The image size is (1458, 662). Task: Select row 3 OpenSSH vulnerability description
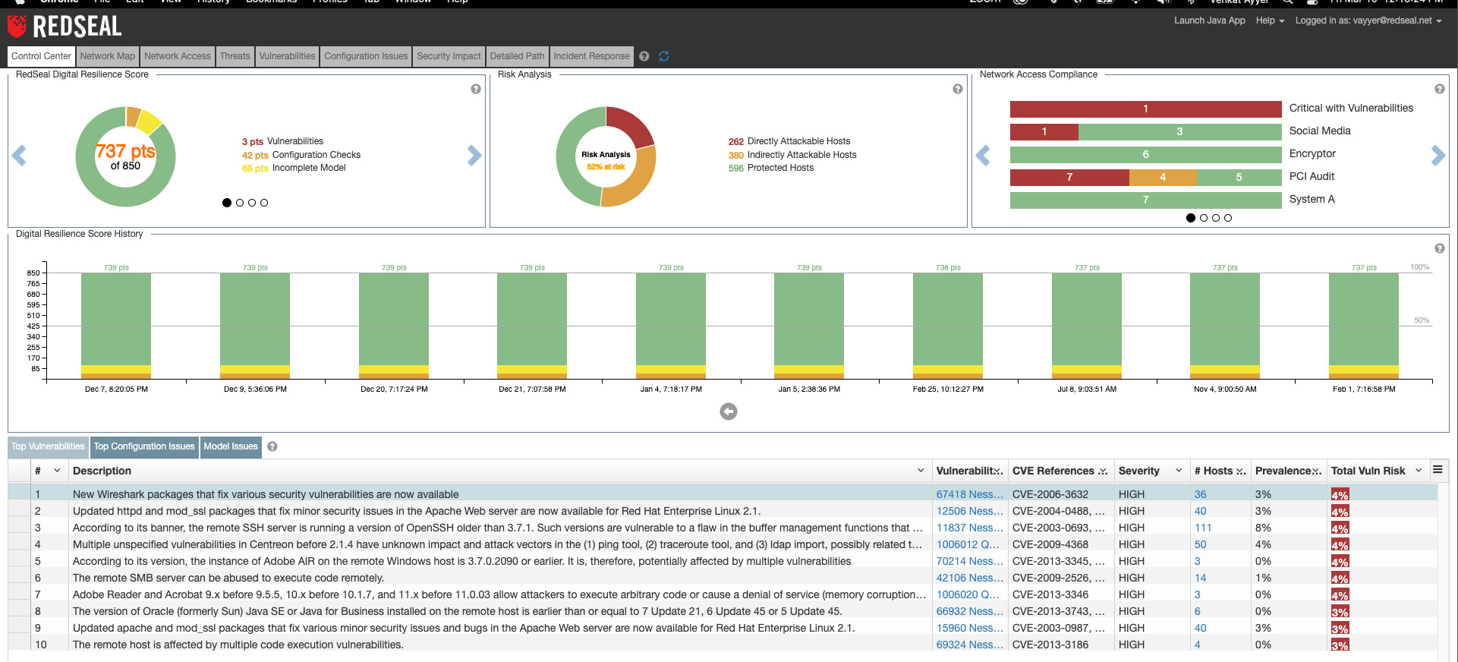pos(498,528)
